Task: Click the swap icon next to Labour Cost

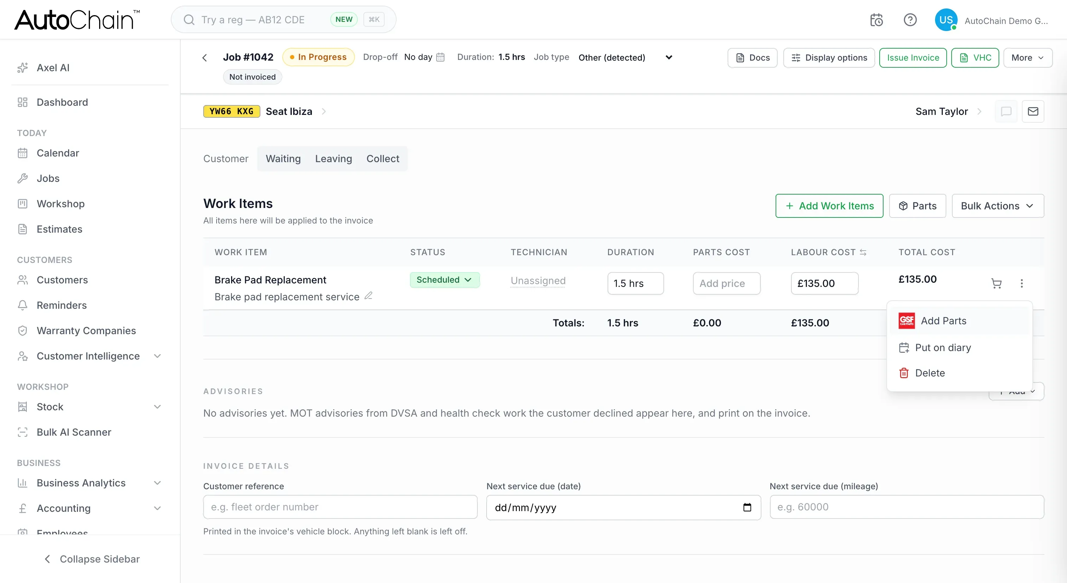Action: click(x=863, y=252)
